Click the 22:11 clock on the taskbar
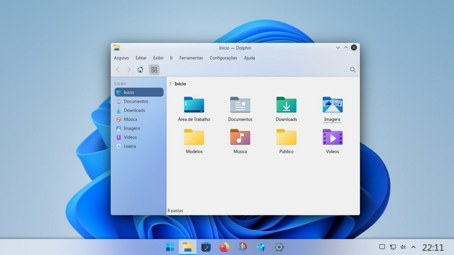Viewport: 454px width, 255px height. [433, 247]
